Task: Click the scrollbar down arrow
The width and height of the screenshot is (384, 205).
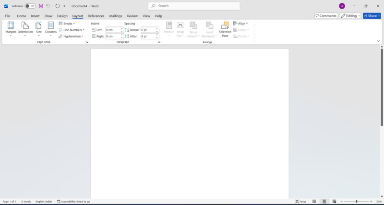Action: pos(382,197)
